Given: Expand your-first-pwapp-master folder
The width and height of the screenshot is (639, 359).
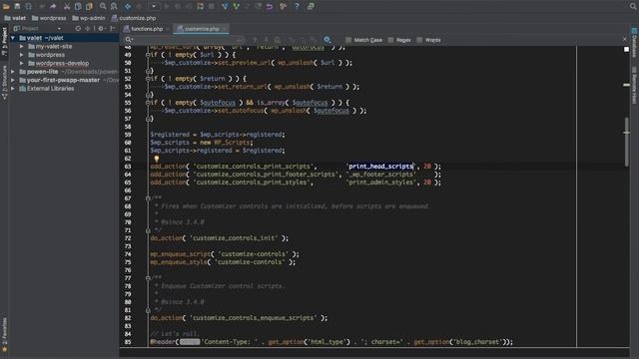Looking at the screenshot, I should coord(13,80).
